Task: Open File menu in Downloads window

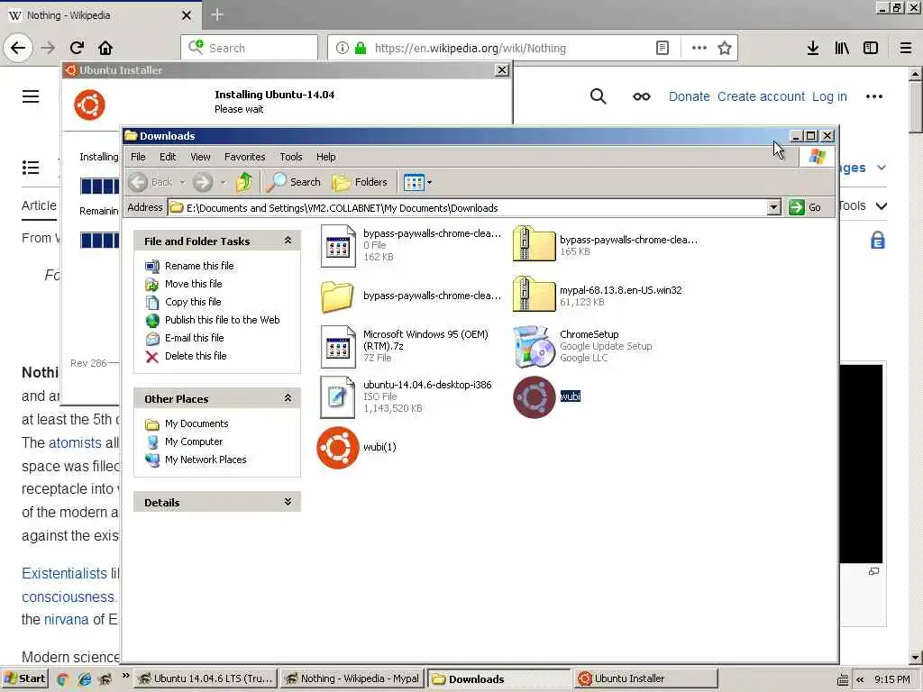Action: pos(138,157)
